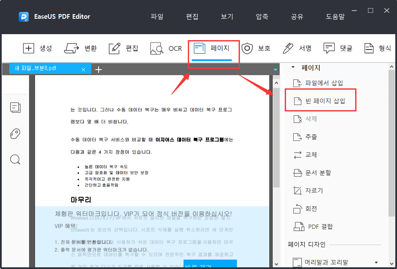Image resolution: width=397 pixels, height=269 pixels.
Task: Open the 보기 menu
Action: 227,16
